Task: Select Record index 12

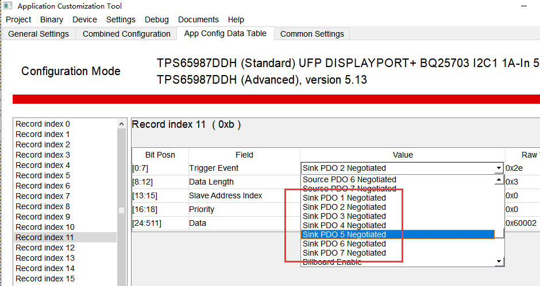Action: point(65,248)
